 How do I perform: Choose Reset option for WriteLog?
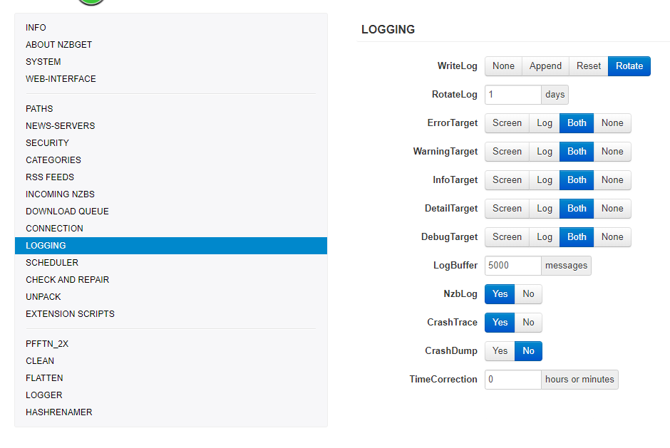point(589,66)
